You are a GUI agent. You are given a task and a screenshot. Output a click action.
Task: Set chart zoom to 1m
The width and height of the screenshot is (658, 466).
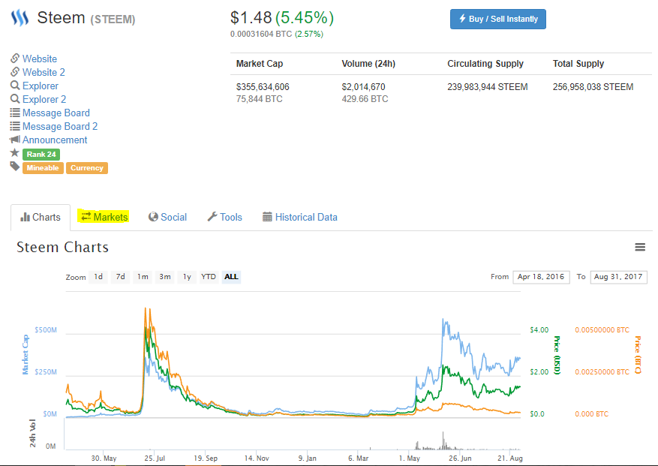pyautogui.click(x=143, y=277)
